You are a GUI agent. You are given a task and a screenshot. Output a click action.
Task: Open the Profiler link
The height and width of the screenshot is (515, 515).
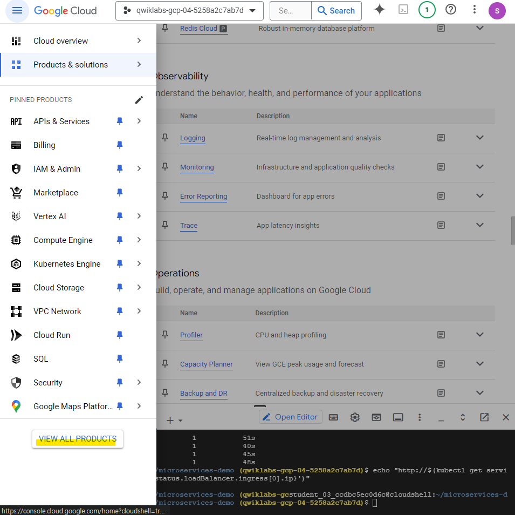point(191,335)
